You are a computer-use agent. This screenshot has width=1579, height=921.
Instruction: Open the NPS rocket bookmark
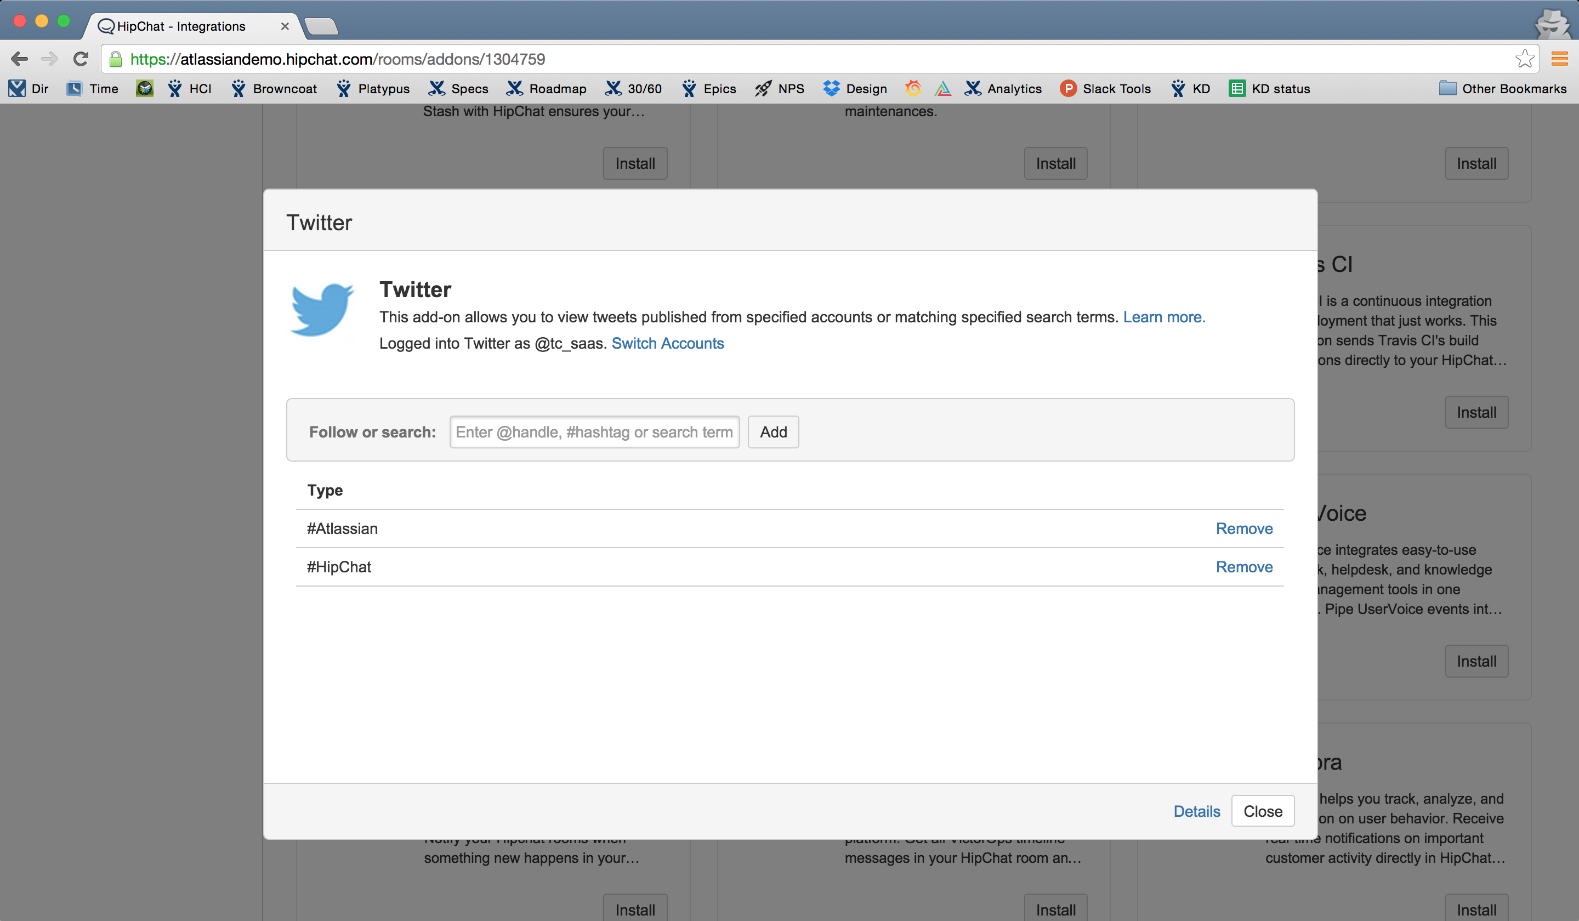point(780,88)
